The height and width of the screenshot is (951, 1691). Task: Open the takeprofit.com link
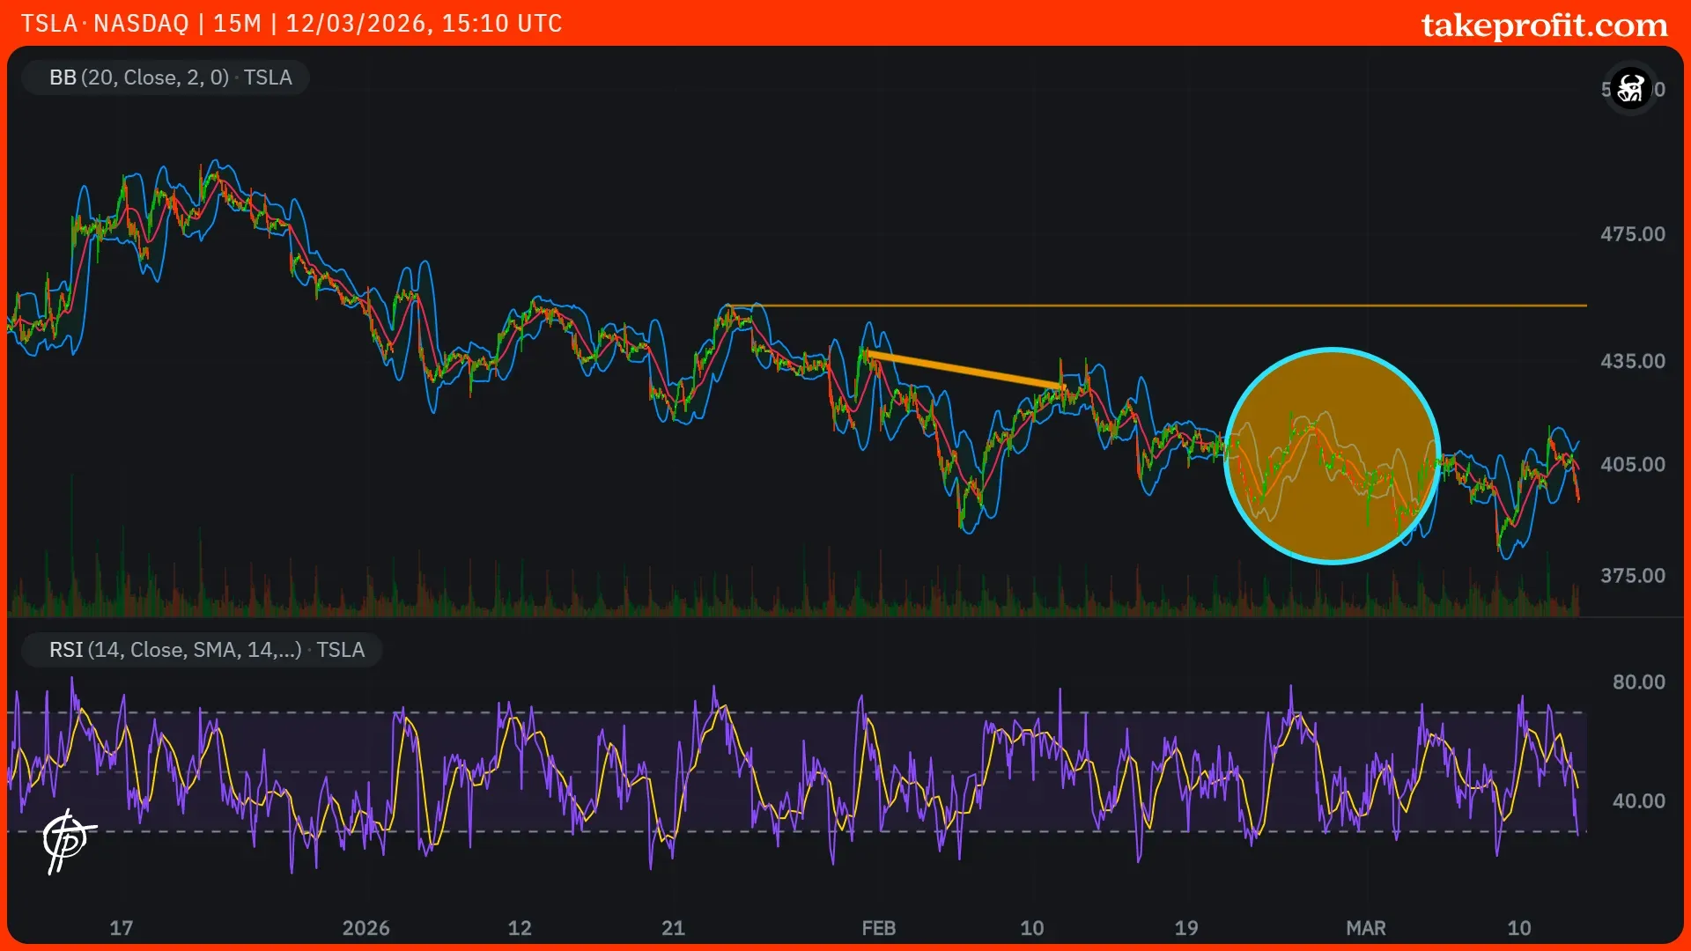(x=1544, y=25)
